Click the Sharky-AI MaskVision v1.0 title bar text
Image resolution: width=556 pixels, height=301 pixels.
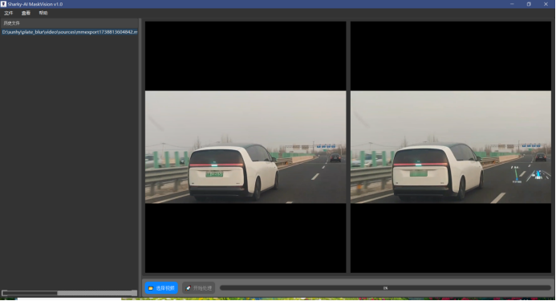(x=35, y=4)
